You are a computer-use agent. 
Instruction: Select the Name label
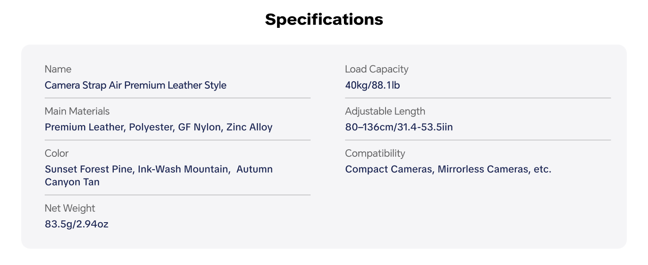pyautogui.click(x=58, y=69)
